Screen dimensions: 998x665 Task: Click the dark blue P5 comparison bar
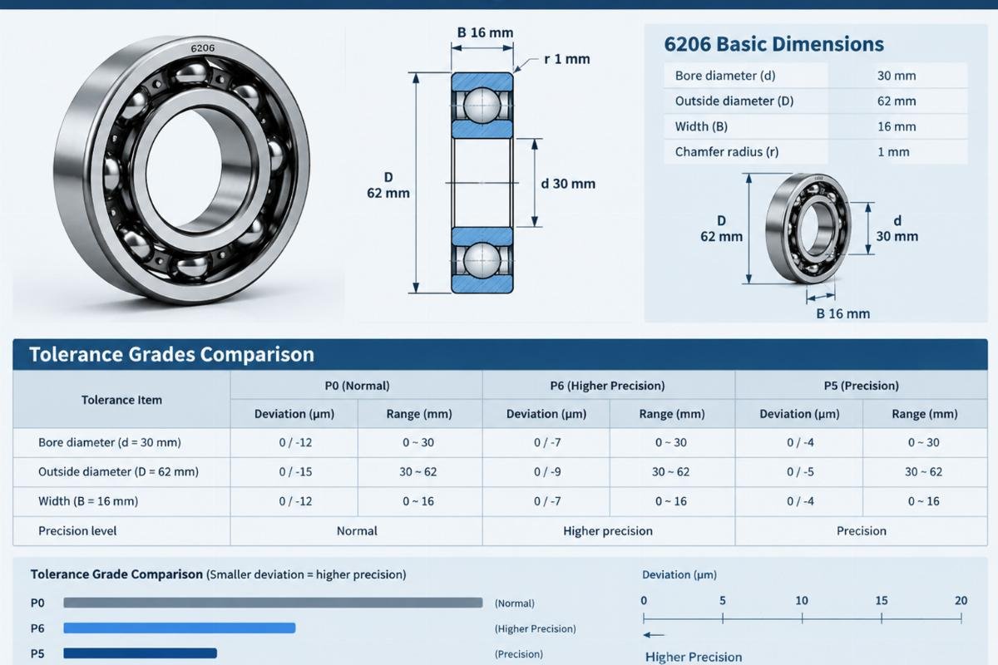coord(140,653)
